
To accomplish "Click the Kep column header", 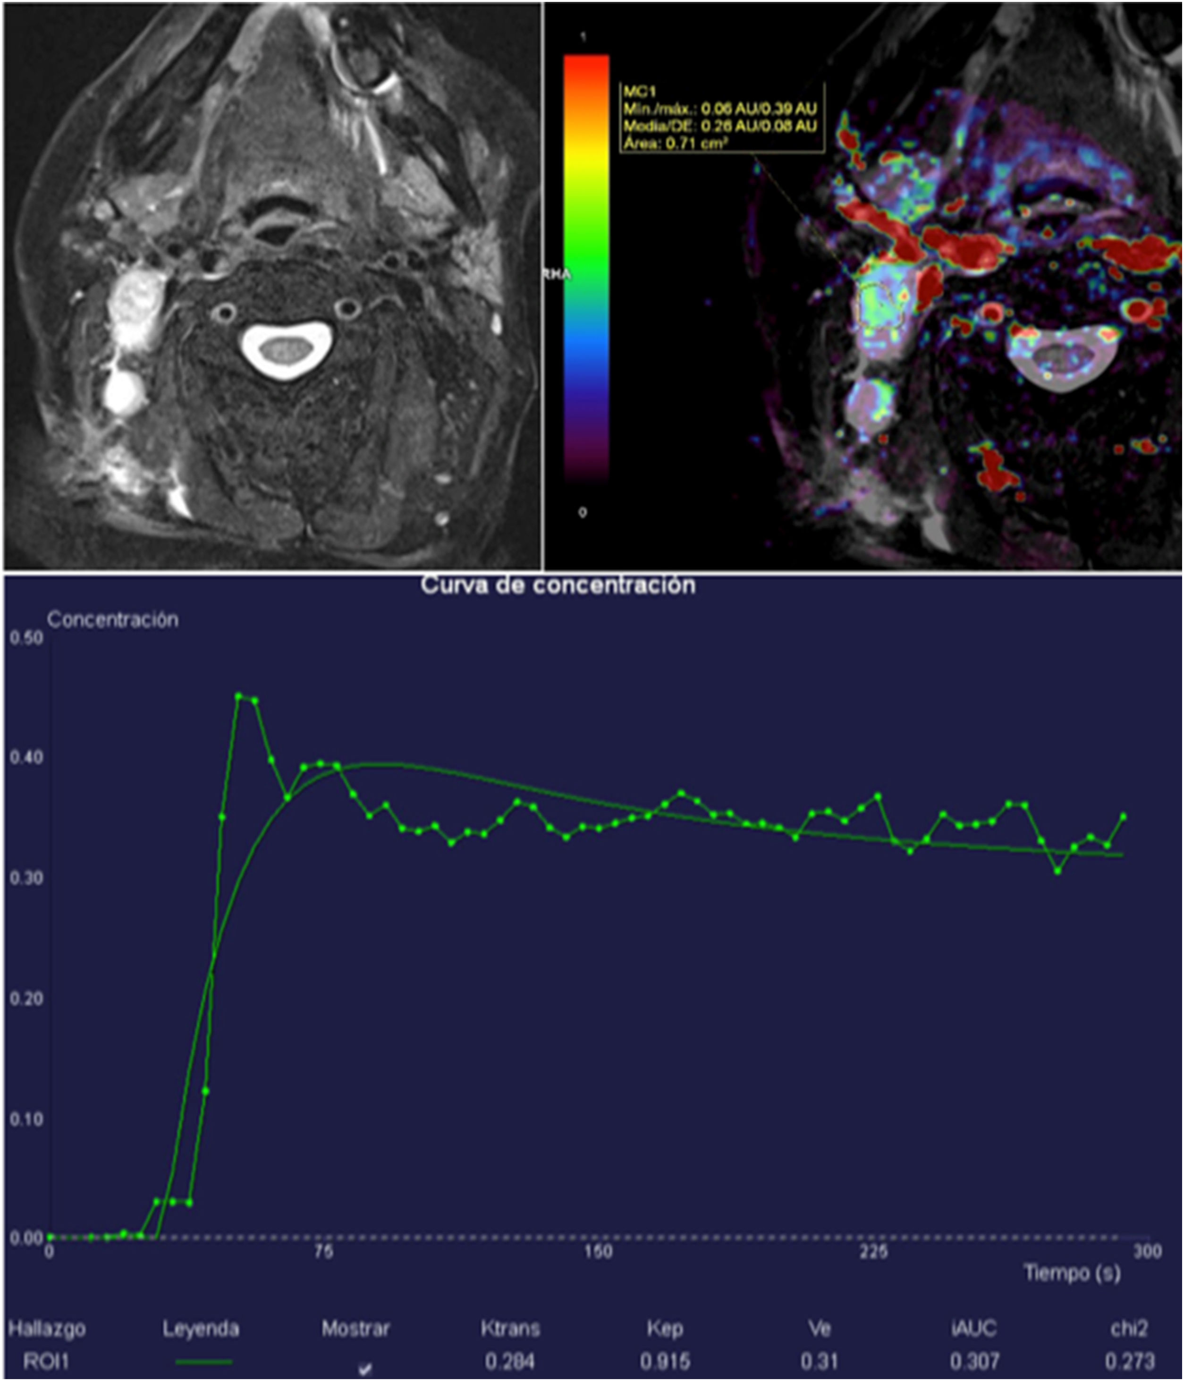I will point(665,1328).
